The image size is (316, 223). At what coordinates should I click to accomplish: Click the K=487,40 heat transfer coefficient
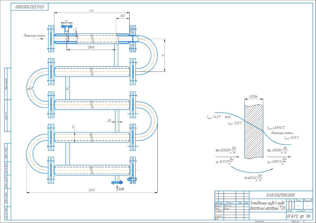[x=254, y=178]
